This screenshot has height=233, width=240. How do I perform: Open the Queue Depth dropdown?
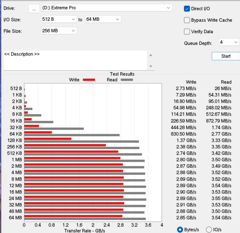tap(229, 42)
